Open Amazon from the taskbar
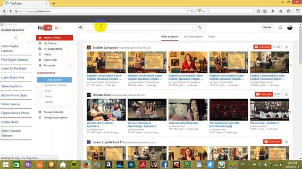This screenshot has width=302, height=169. 109,165
